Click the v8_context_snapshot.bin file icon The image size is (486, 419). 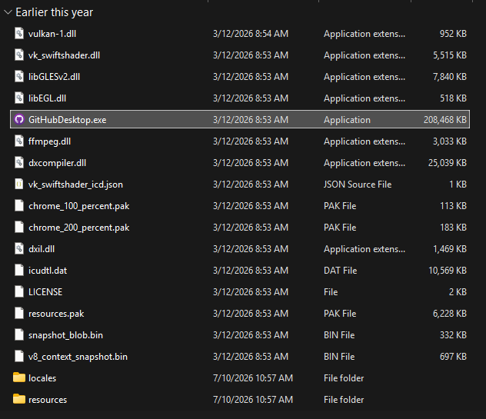point(19,357)
